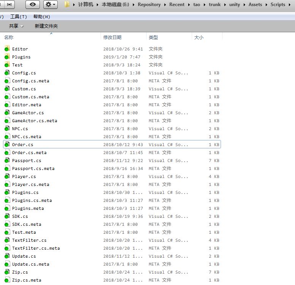The width and height of the screenshot is (295, 285).
Task: Open the gear settings dropdown
Action: [x=50, y=5]
